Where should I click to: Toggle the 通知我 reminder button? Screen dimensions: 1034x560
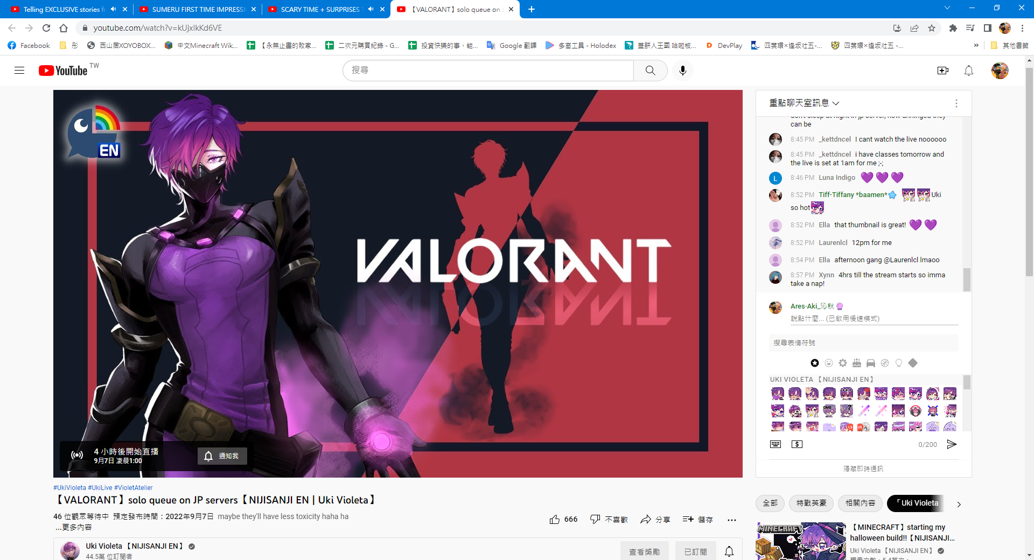pos(222,456)
